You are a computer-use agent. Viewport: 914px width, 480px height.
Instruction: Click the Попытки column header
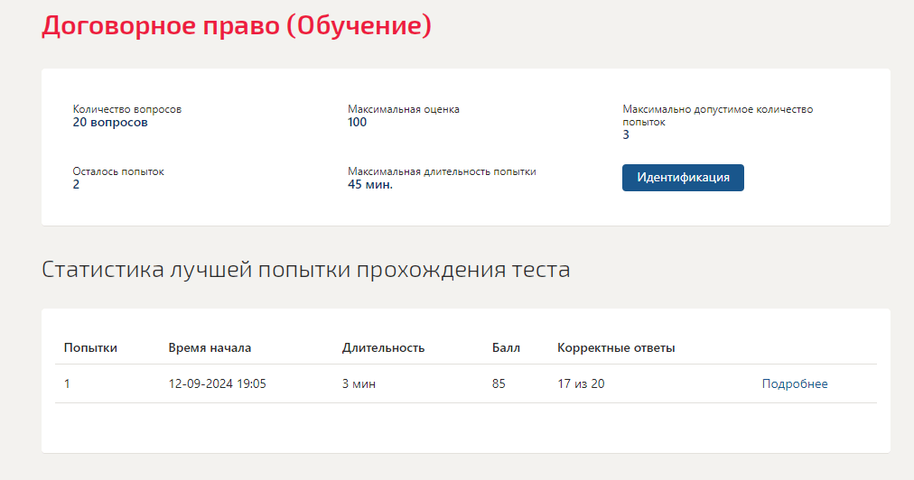(x=90, y=347)
